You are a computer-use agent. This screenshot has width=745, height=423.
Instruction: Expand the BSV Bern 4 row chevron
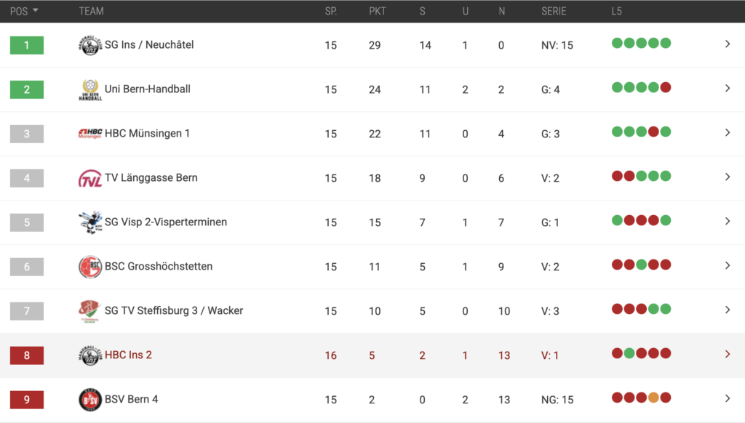coord(728,399)
